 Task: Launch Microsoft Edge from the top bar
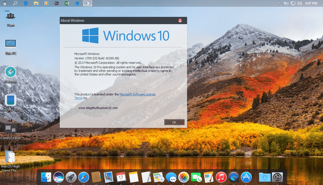tap(26, 3)
